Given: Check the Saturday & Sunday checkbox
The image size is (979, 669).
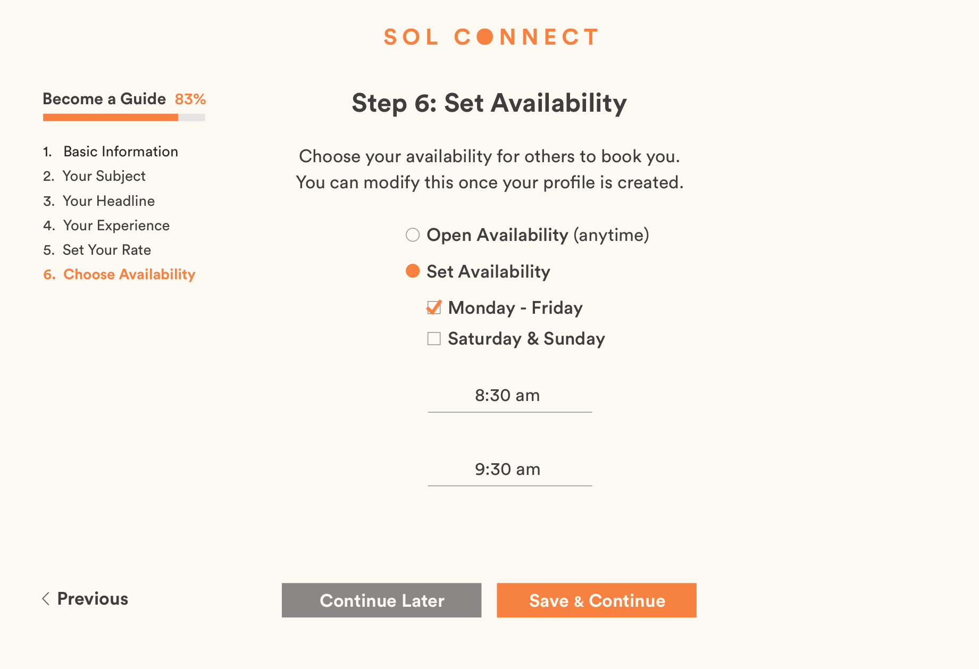Looking at the screenshot, I should point(434,339).
